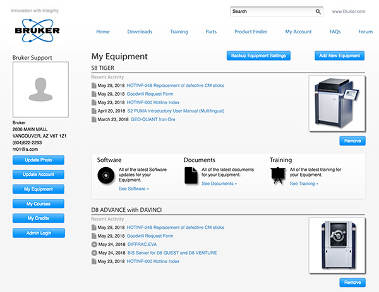Open GEO-QUANT Iron Ore link
This screenshot has width=379, height=292.
tap(153, 119)
